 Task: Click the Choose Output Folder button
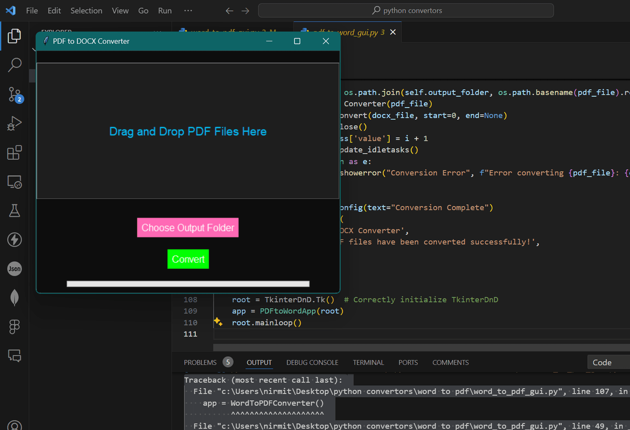[x=188, y=228]
